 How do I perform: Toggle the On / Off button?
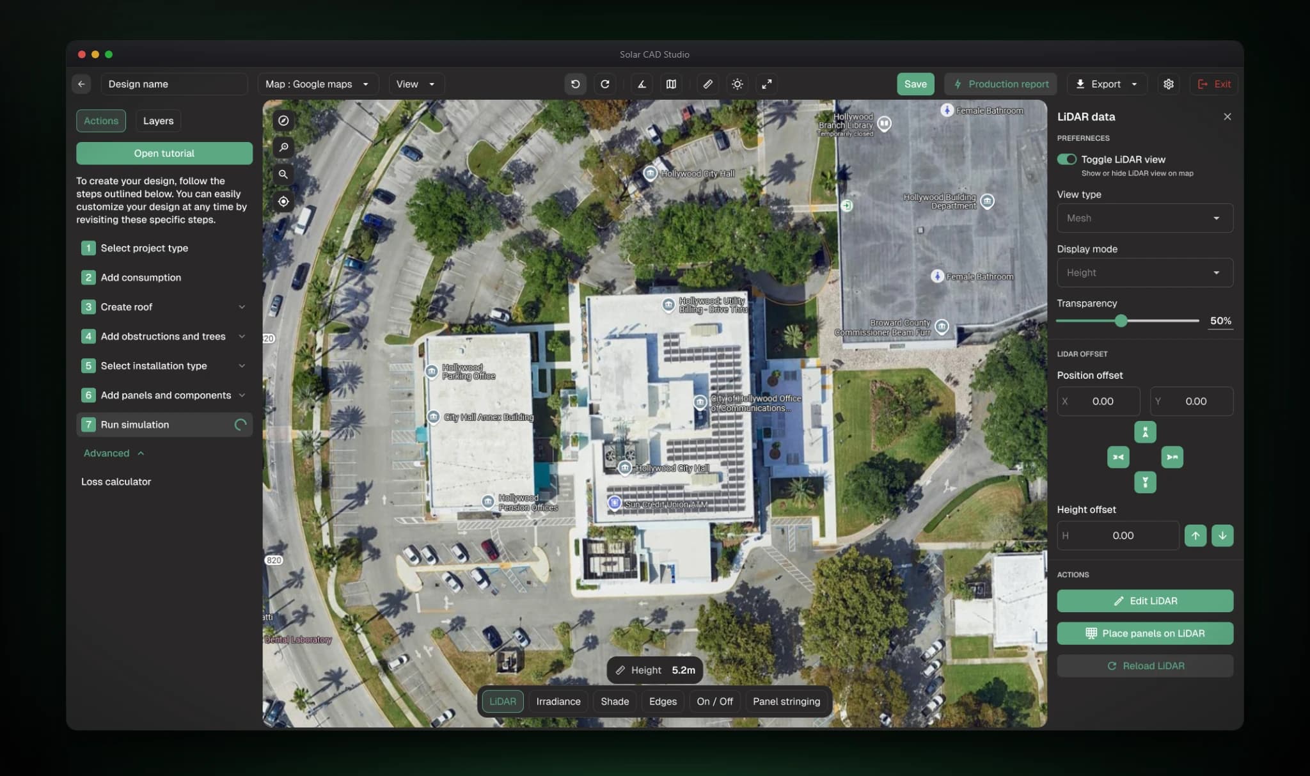[714, 702]
